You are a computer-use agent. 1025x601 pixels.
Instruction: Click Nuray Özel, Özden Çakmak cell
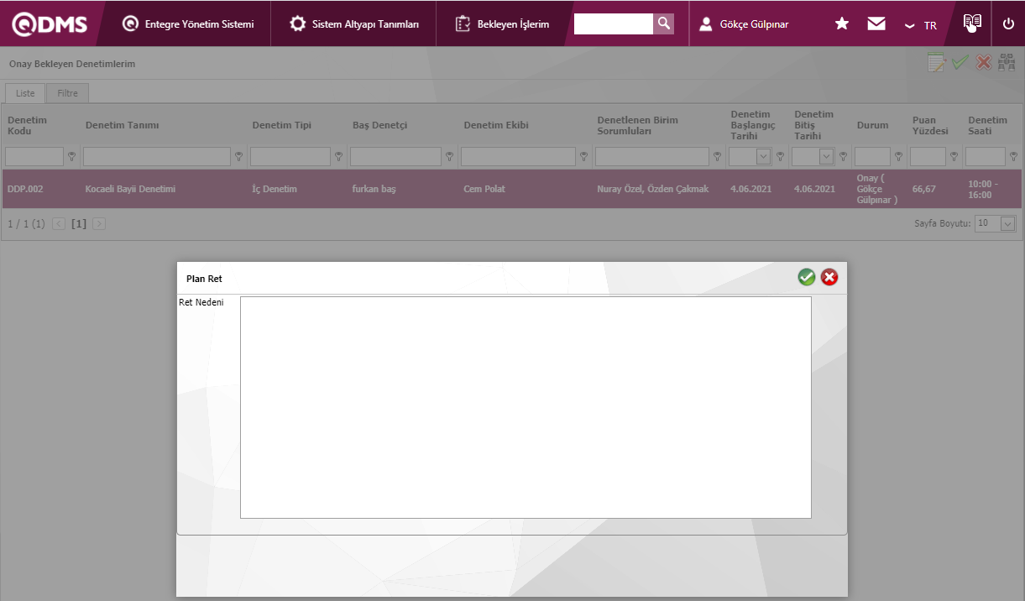tap(652, 189)
